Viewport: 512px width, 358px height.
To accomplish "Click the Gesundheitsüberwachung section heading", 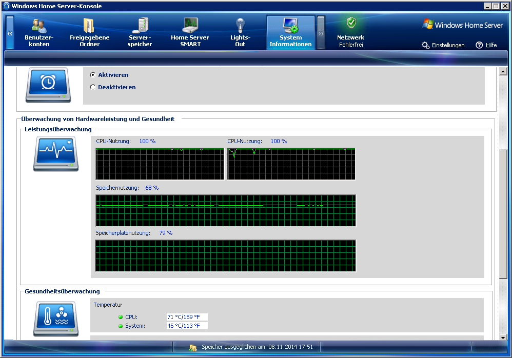I will [x=63, y=291].
